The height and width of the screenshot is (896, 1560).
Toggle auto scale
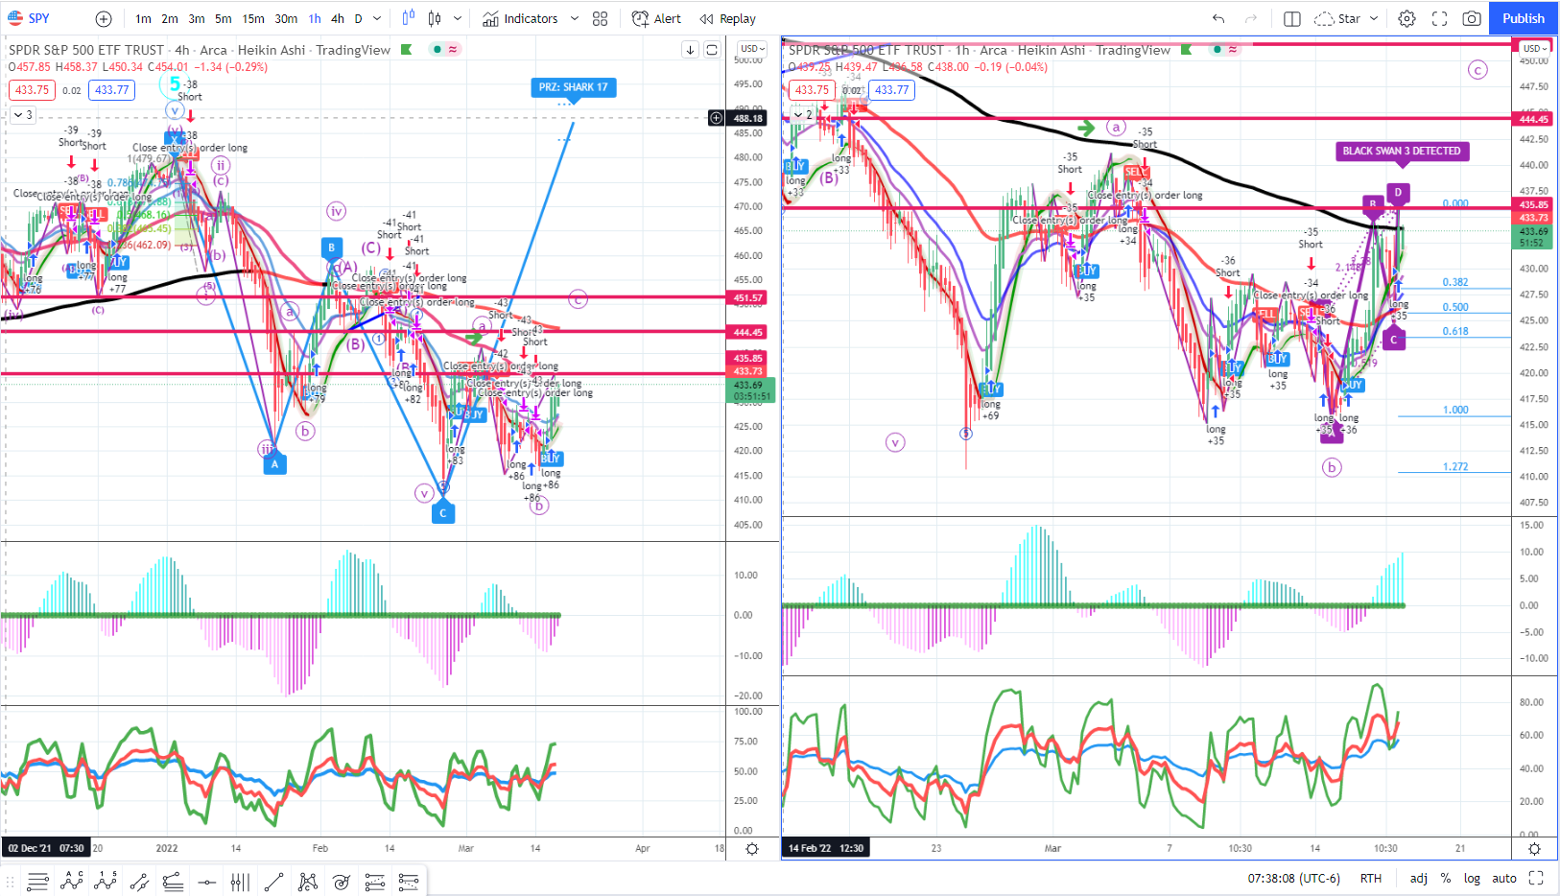point(1504,878)
